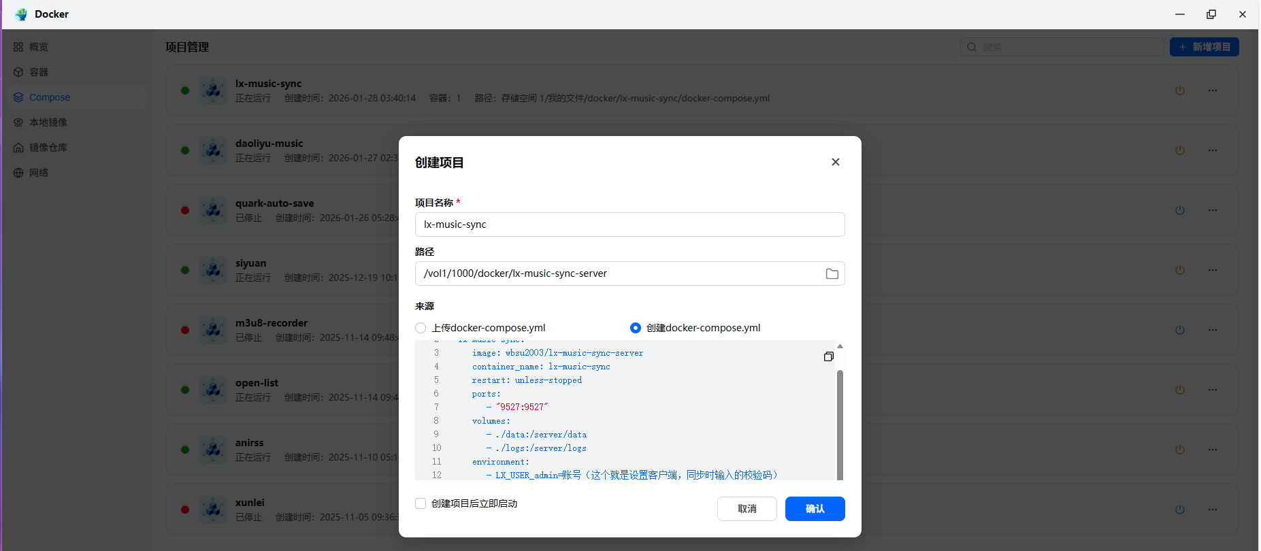The height and width of the screenshot is (551, 1261).
Task: Click the m3u8-recorder project icon
Action: (213, 330)
